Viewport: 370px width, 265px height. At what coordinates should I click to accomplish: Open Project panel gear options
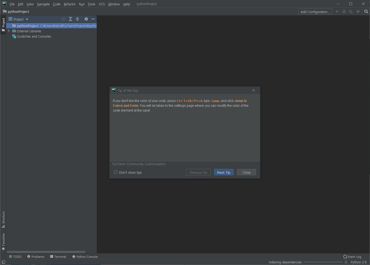[86, 19]
